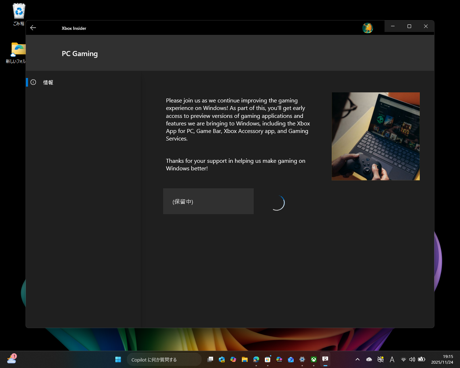This screenshot has height=368, width=460.
Task: Toggle do-not-disturb via the notification bell icon
Action: click(380, 359)
